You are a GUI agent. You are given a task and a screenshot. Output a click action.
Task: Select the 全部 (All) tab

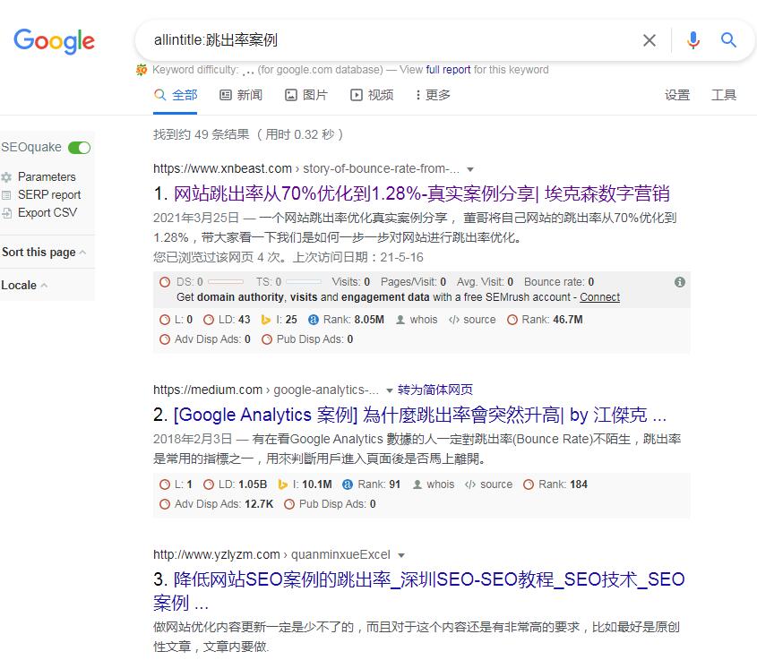pos(176,95)
